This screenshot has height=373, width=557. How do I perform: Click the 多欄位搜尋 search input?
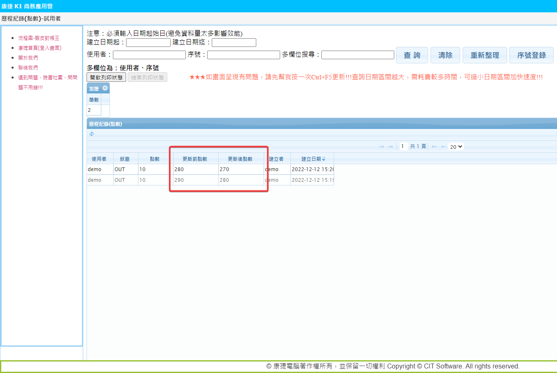(x=358, y=55)
